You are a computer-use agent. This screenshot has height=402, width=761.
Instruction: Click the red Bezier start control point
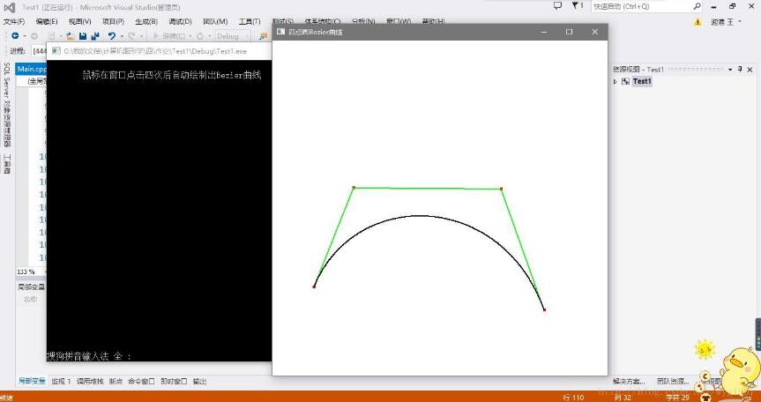(314, 287)
